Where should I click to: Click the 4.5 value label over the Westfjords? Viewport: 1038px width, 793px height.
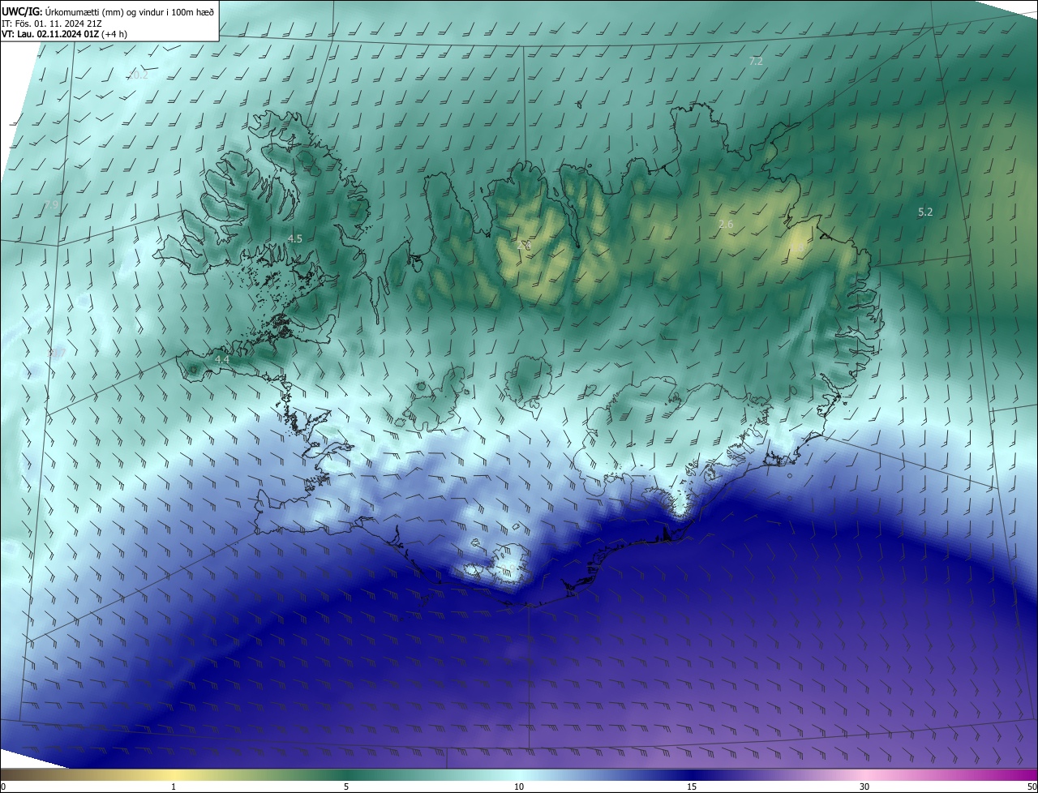(x=295, y=238)
